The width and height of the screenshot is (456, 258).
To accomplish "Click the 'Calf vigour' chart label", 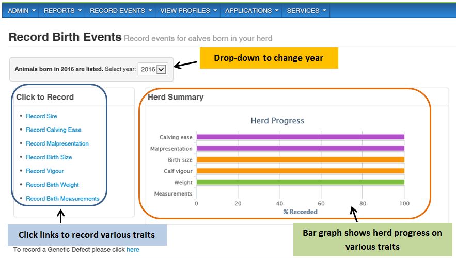I will tap(178, 171).
